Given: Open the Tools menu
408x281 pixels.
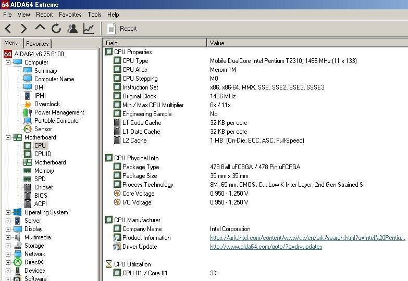Looking at the screenshot, I should (94, 15).
